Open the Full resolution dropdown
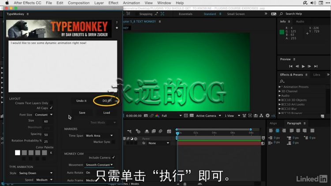Image resolution: width=331 pixels, height=186 pixels. (171, 115)
